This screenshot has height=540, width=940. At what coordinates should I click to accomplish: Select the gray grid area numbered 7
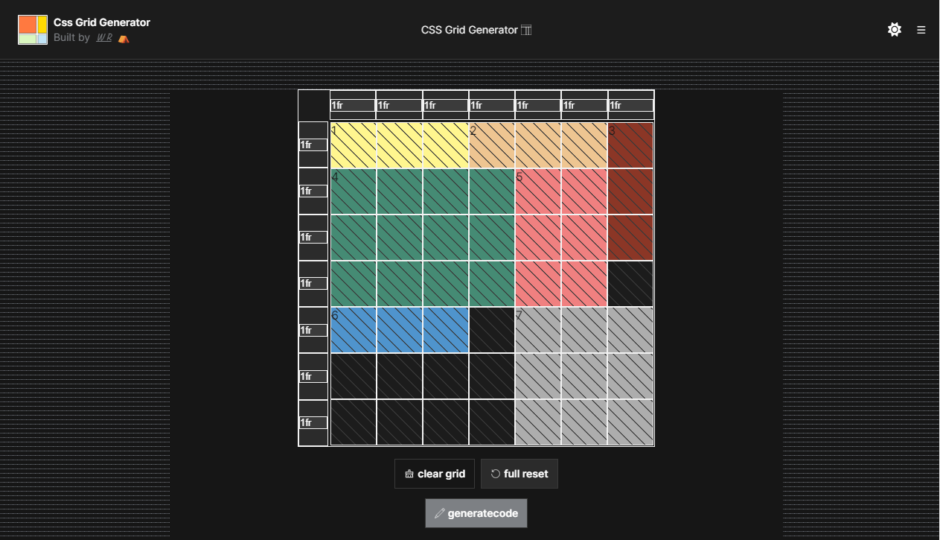584,376
